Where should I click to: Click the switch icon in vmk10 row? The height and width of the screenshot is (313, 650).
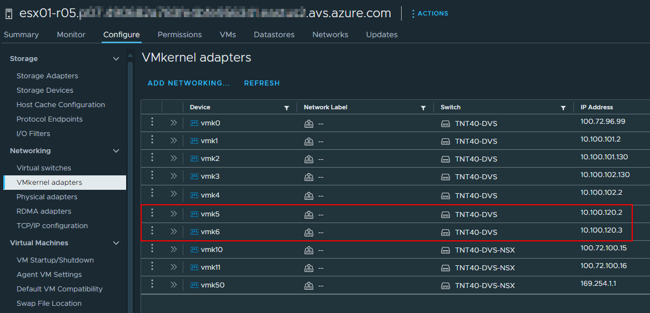coord(446,250)
